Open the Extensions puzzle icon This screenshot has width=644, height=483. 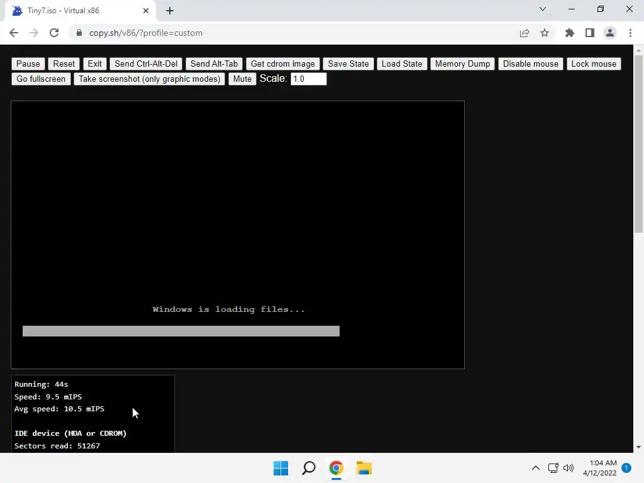tap(570, 33)
